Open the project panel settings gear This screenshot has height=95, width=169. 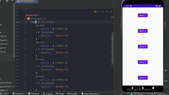coord(7,1)
